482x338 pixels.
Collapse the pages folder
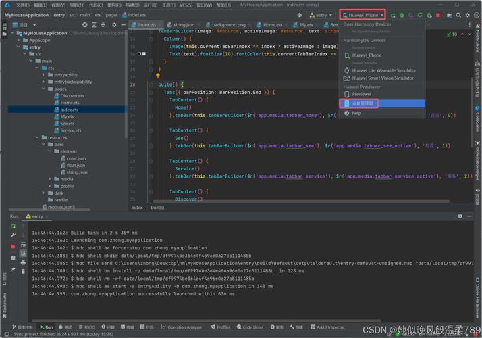(x=43, y=89)
